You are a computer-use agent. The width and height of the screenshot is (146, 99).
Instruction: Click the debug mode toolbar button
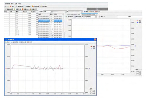(44, 6)
